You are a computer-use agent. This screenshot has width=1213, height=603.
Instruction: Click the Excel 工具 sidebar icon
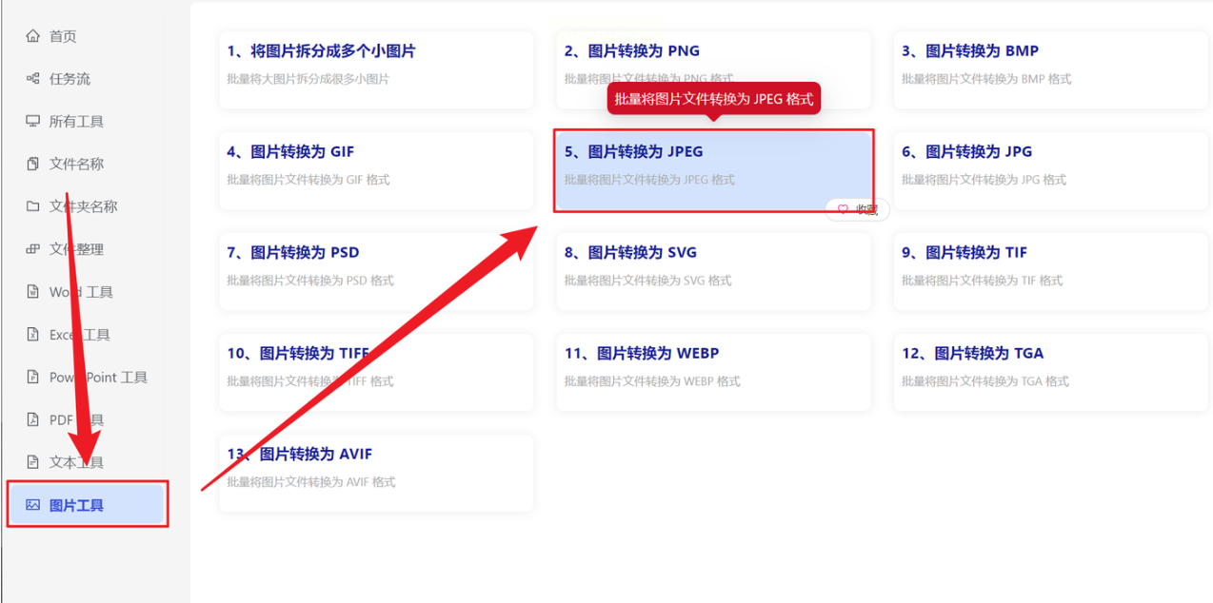pos(33,335)
